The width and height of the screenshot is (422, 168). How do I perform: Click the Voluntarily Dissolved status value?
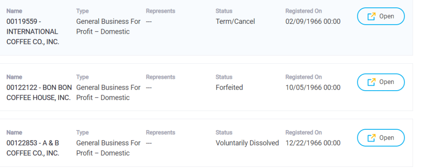coord(247,143)
